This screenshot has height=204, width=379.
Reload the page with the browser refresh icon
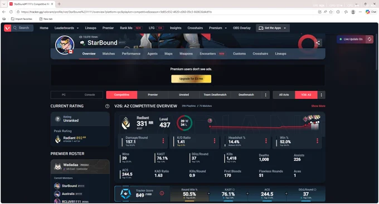pyautogui.click(x=11, y=12)
